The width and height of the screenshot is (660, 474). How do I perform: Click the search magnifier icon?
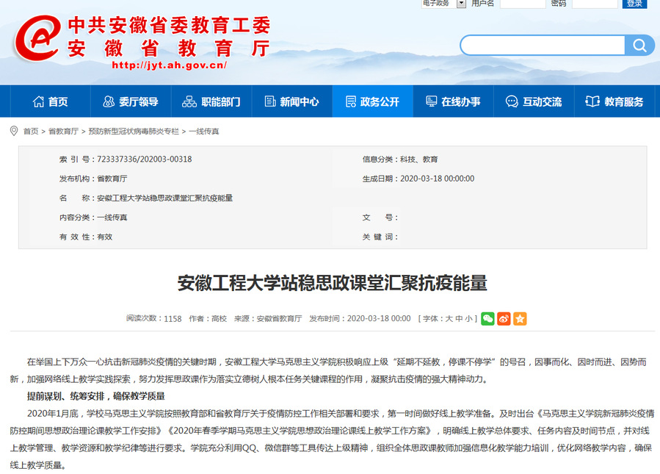(639, 46)
